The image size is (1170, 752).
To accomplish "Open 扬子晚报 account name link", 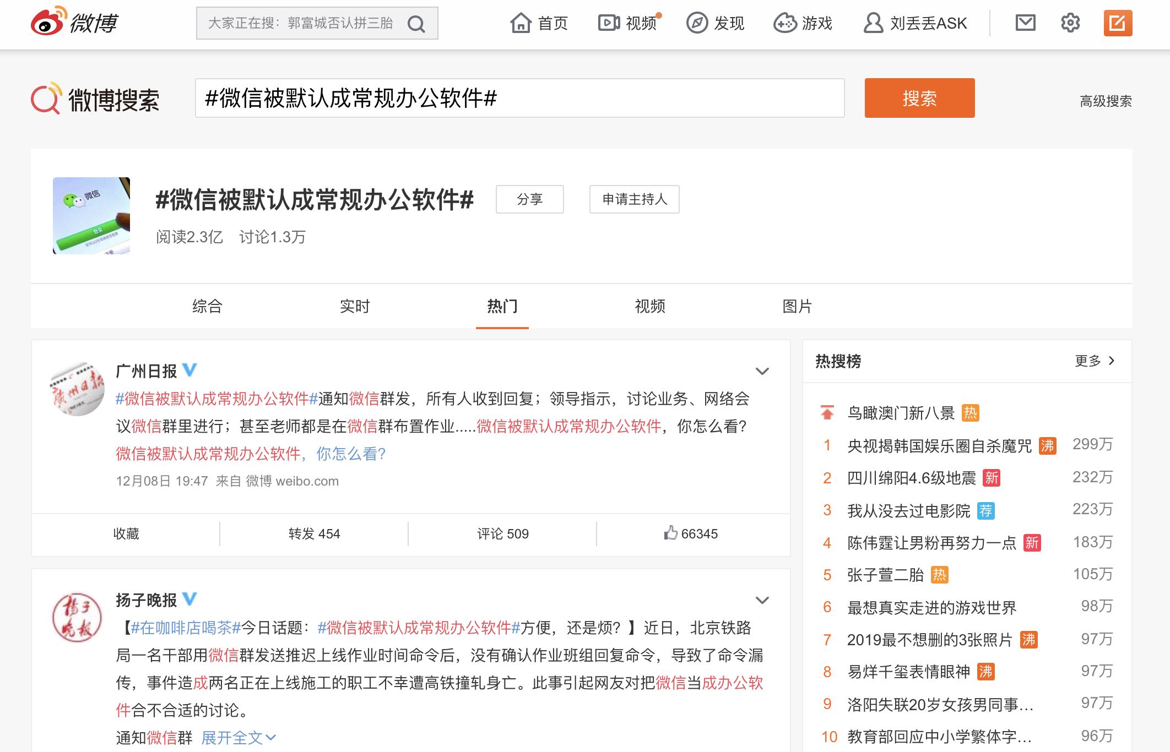I will tap(146, 600).
